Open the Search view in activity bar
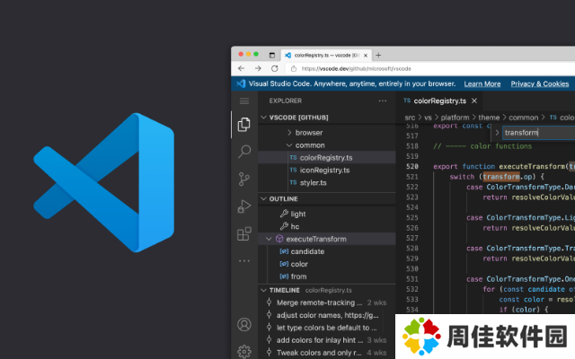Image resolution: width=575 pixels, height=359 pixels. point(243,153)
